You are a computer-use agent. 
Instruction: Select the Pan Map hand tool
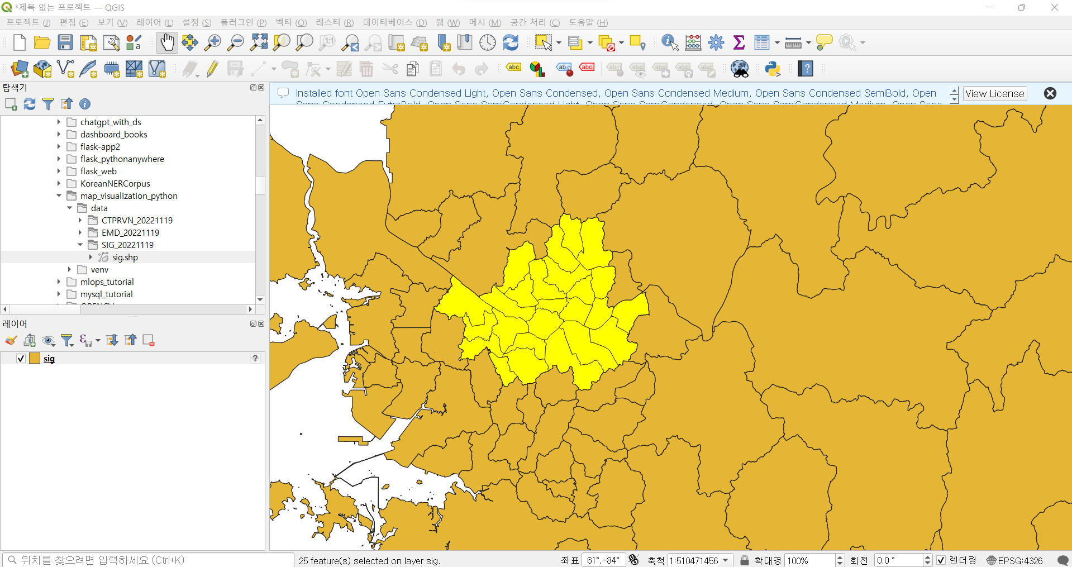(167, 42)
